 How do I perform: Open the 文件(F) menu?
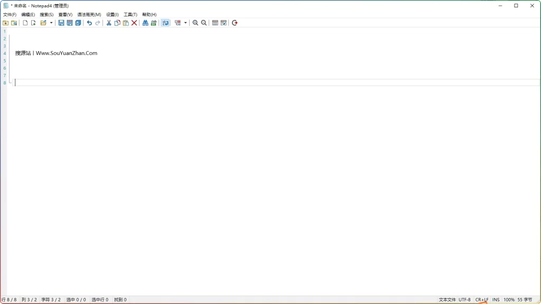(9, 14)
